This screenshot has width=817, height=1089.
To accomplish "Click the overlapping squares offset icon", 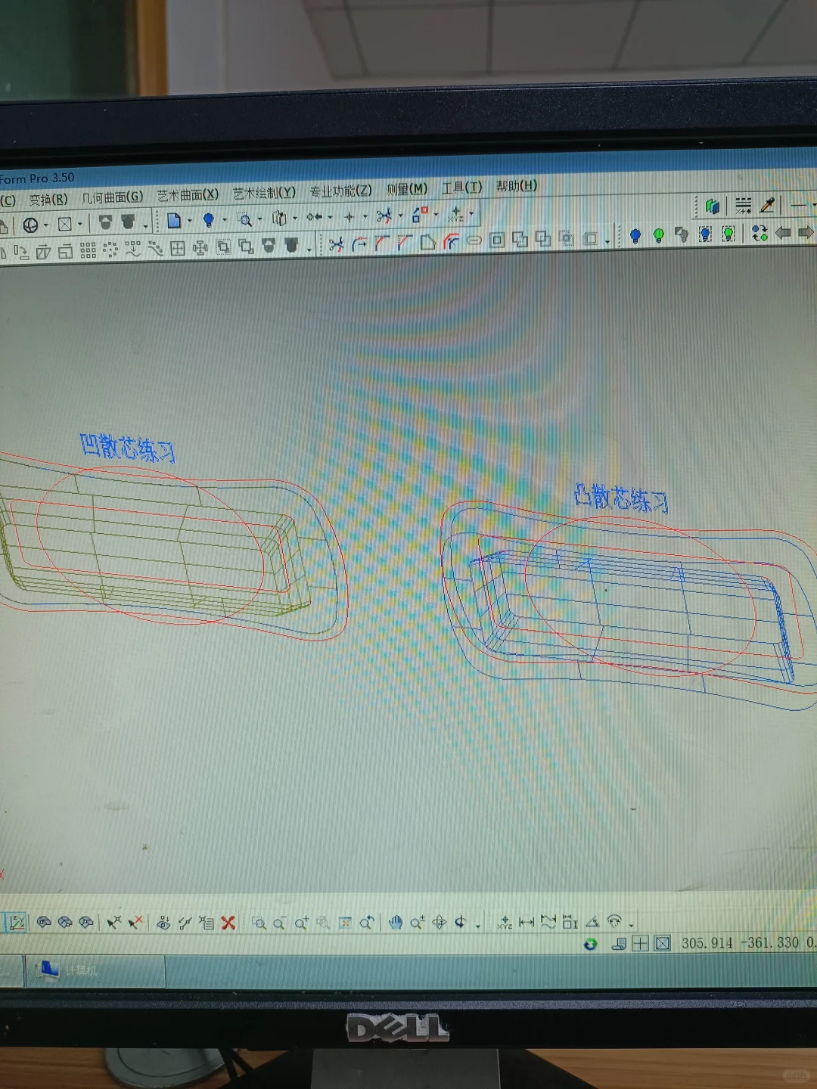I will click(x=246, y=247).
